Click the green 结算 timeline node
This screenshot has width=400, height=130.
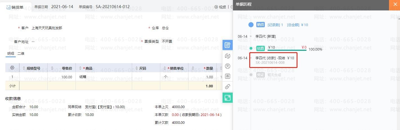click(x=251, y=48)
